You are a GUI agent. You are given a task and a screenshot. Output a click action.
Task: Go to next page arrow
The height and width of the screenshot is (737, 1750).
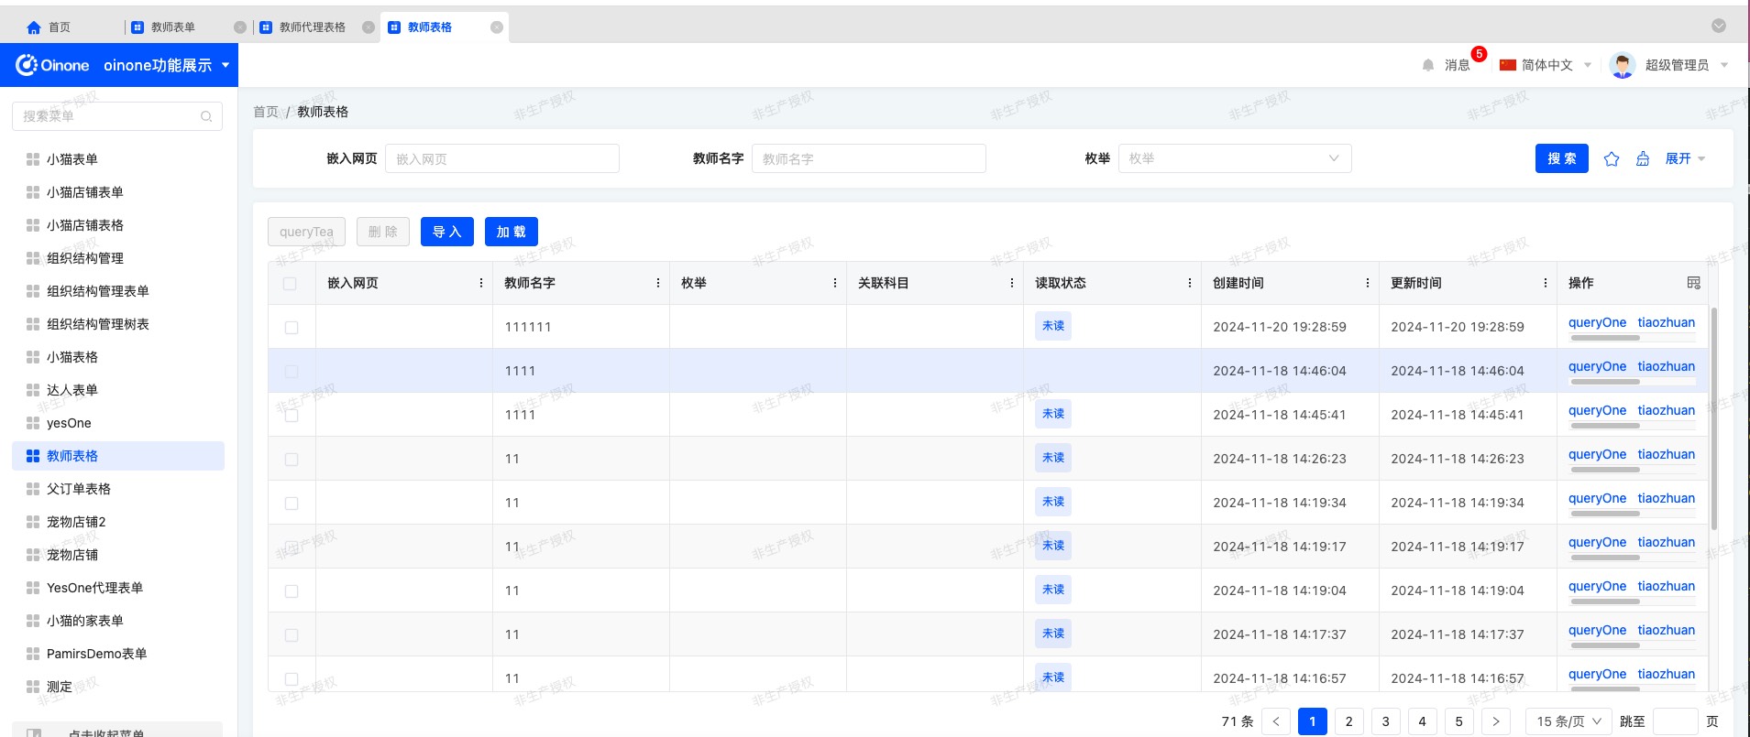pos(1496,721)
